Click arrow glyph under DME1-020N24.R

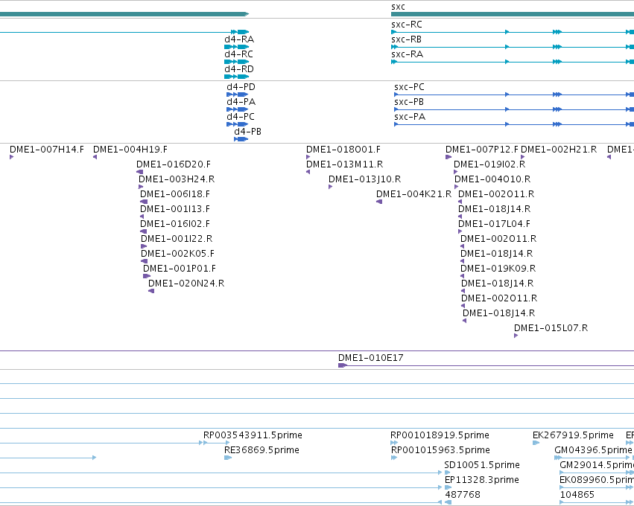pyautogui.click(x=151, y=291)
